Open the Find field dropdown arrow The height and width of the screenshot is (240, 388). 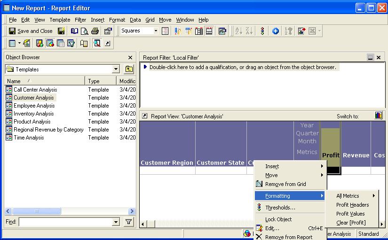pyautogui.click(x=116, y=222)
